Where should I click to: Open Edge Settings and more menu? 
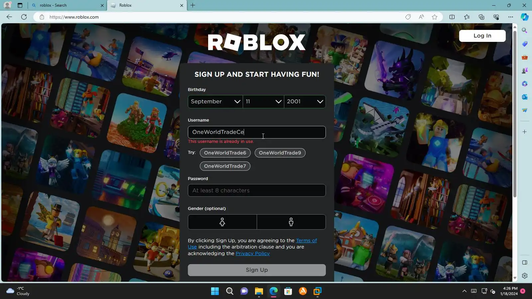(x=511, y=17)
